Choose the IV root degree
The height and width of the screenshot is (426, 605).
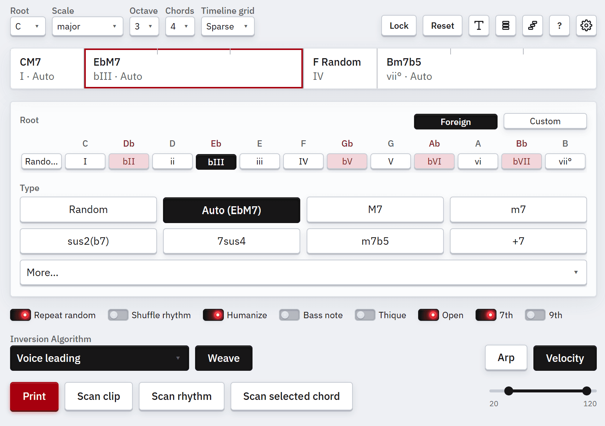[303, 162]
